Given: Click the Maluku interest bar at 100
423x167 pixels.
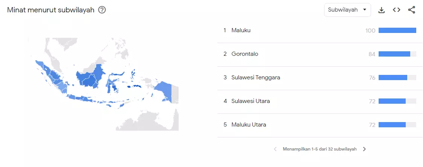Looking at the screenshot, I should 397,30.
